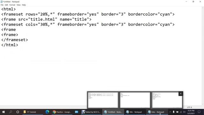Image resolution: width=204 pixels, height=115 pixels.
Task: Switch to Practice - Google Chrome window
Action: (x=62, y=112)
